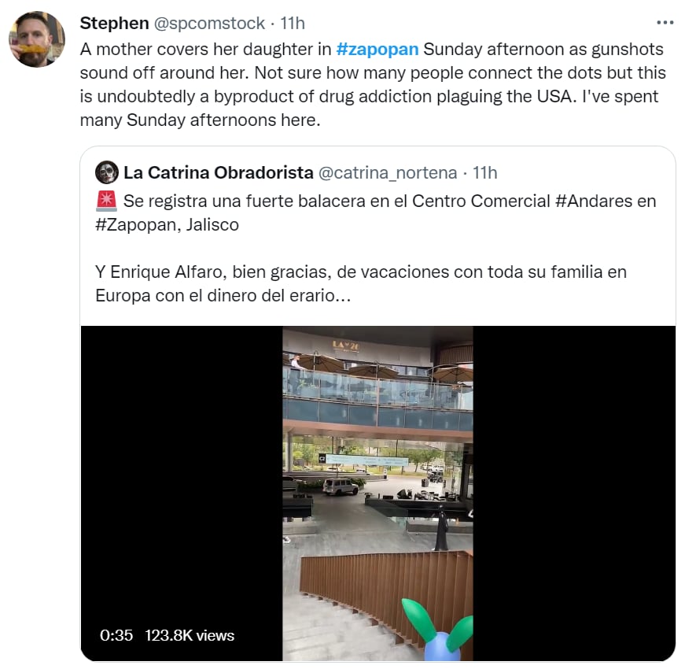
Task: Click La Catrina Obradorista display name
Action: tap(219, 172)
